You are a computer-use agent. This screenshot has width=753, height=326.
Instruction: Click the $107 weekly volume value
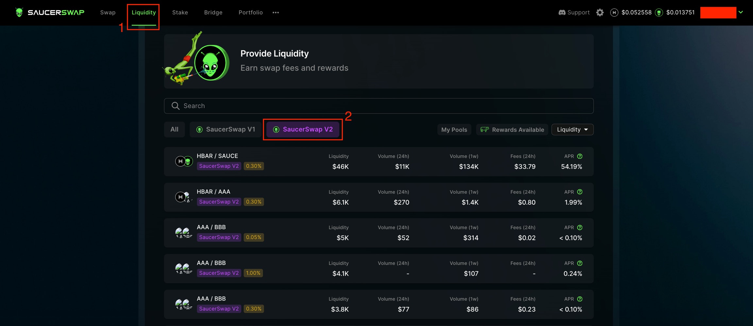coord(471,273)
